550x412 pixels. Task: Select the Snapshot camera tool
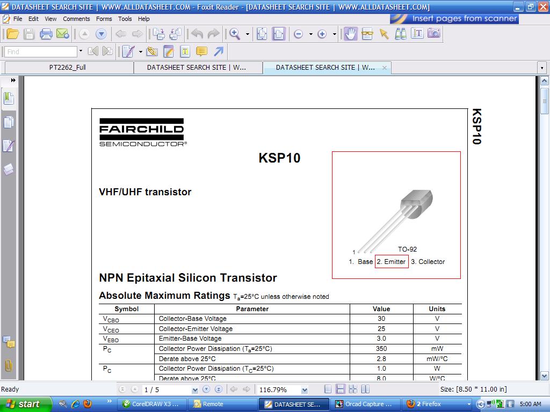pos(434,34)
